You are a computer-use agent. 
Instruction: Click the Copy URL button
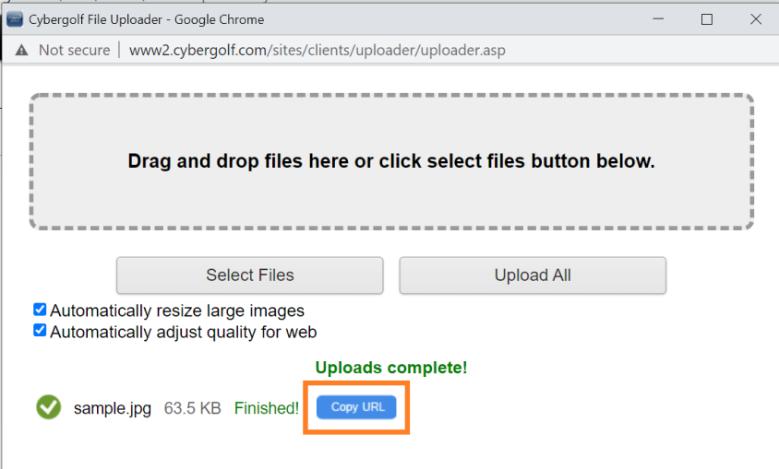point(356,407)
